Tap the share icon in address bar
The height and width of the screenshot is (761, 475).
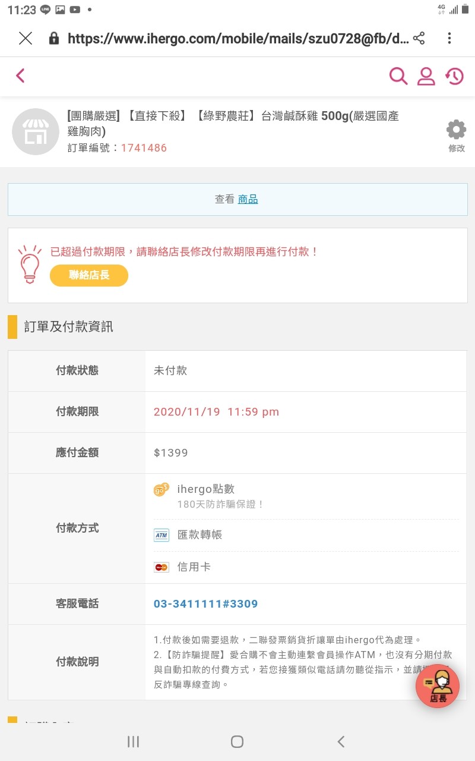point(419,39)
